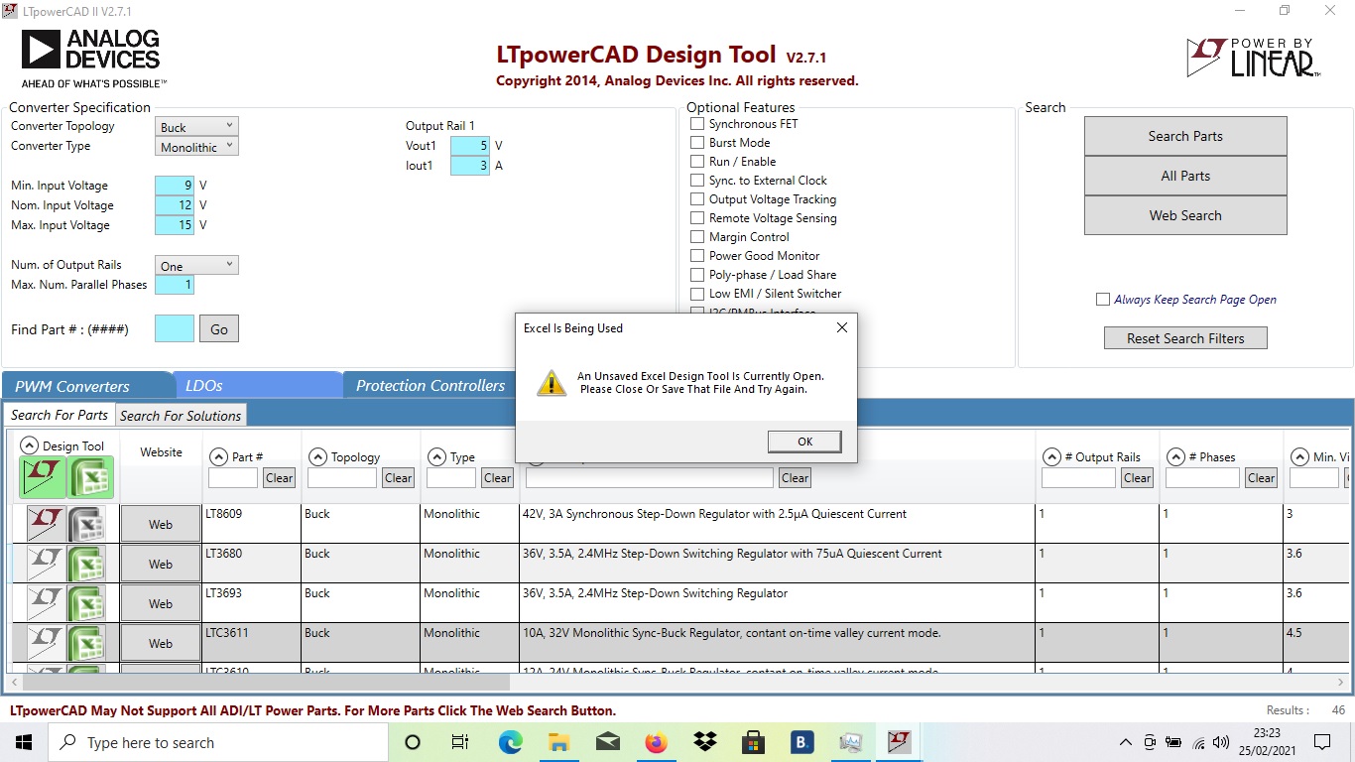Click the sort arrow beside # Phases header
The width and height of the screenshot is (1355, 762).
[1175, 457]
